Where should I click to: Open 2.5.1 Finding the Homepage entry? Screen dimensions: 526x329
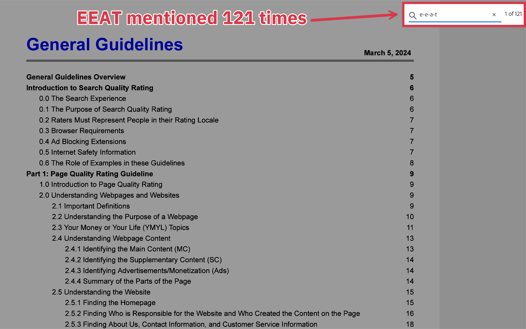tap(110, 303)
